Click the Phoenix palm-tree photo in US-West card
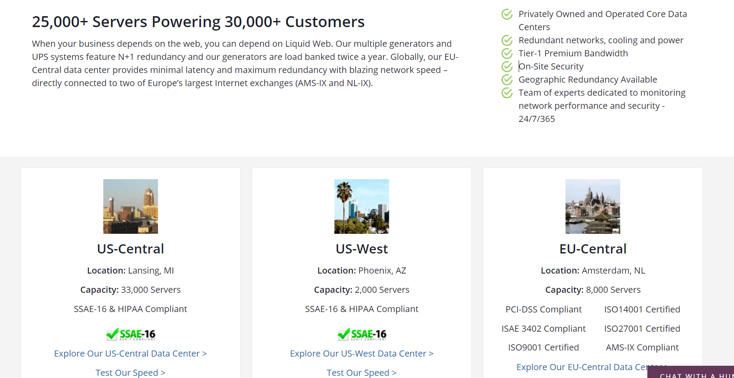The width and height of the screenshot is (734, 378). 362,206
